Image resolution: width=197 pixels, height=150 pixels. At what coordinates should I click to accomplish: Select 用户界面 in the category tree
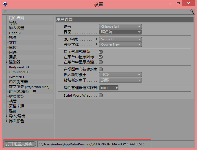click(17, 18)
